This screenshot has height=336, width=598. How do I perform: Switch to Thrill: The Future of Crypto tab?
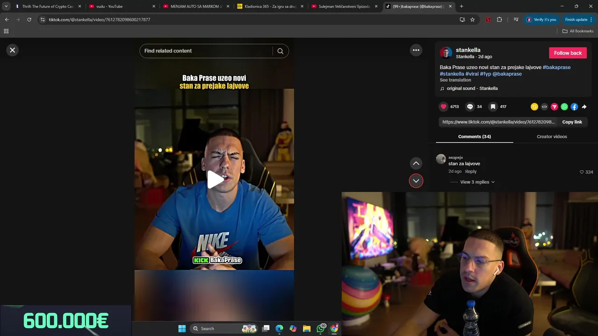48,7
